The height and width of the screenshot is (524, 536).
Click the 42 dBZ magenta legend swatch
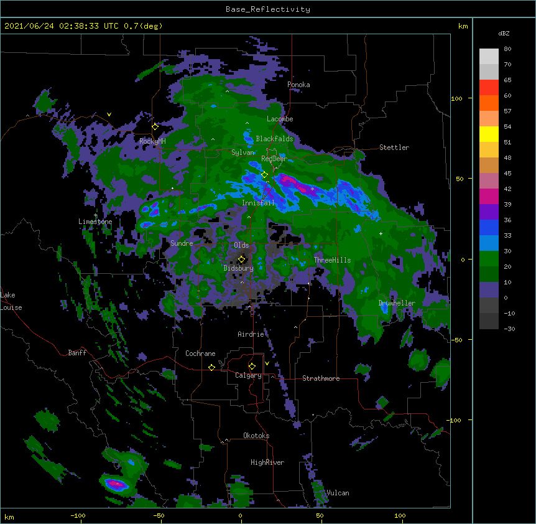(489, 196)
